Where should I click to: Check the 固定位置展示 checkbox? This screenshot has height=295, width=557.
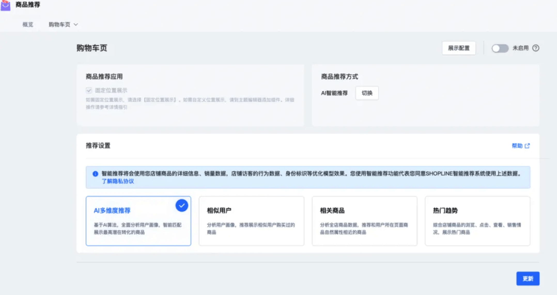89,90
